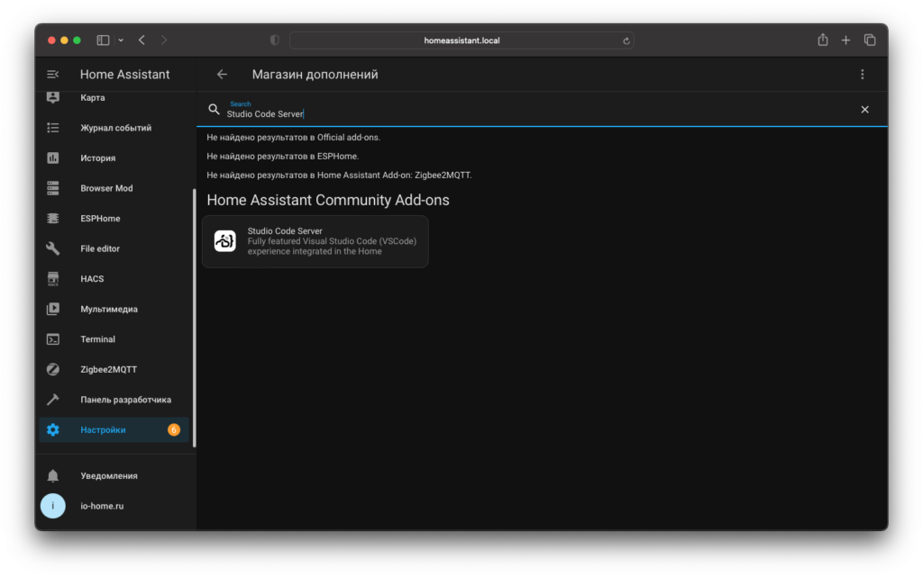
Task: Click the Магазин дополнений page title
Action: (x=315, y=75)
